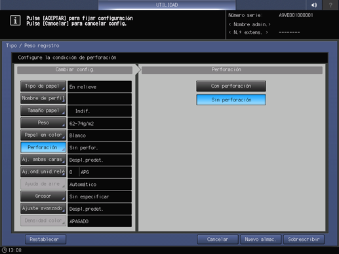Click the 'Nombre admin.' label

pos(250,24)
